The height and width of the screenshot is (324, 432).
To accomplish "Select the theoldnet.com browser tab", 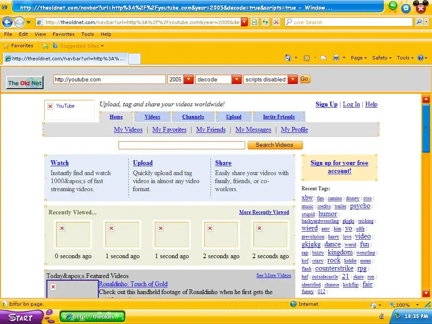I will click(65, 58).
